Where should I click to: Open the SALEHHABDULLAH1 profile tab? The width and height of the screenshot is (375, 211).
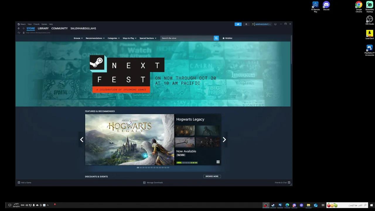[83, 28]
